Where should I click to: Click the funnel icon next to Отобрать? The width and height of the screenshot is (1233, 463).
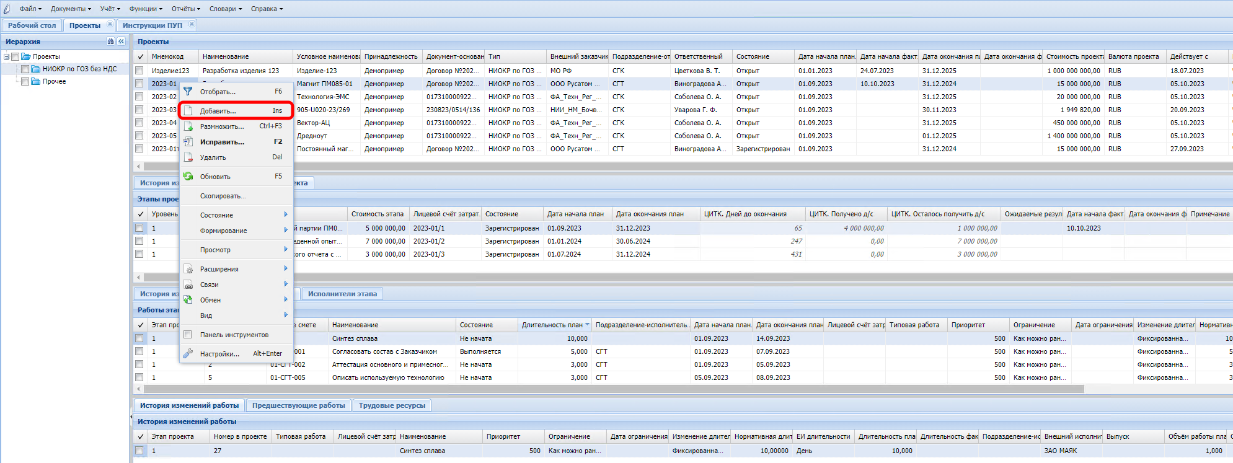188,92
